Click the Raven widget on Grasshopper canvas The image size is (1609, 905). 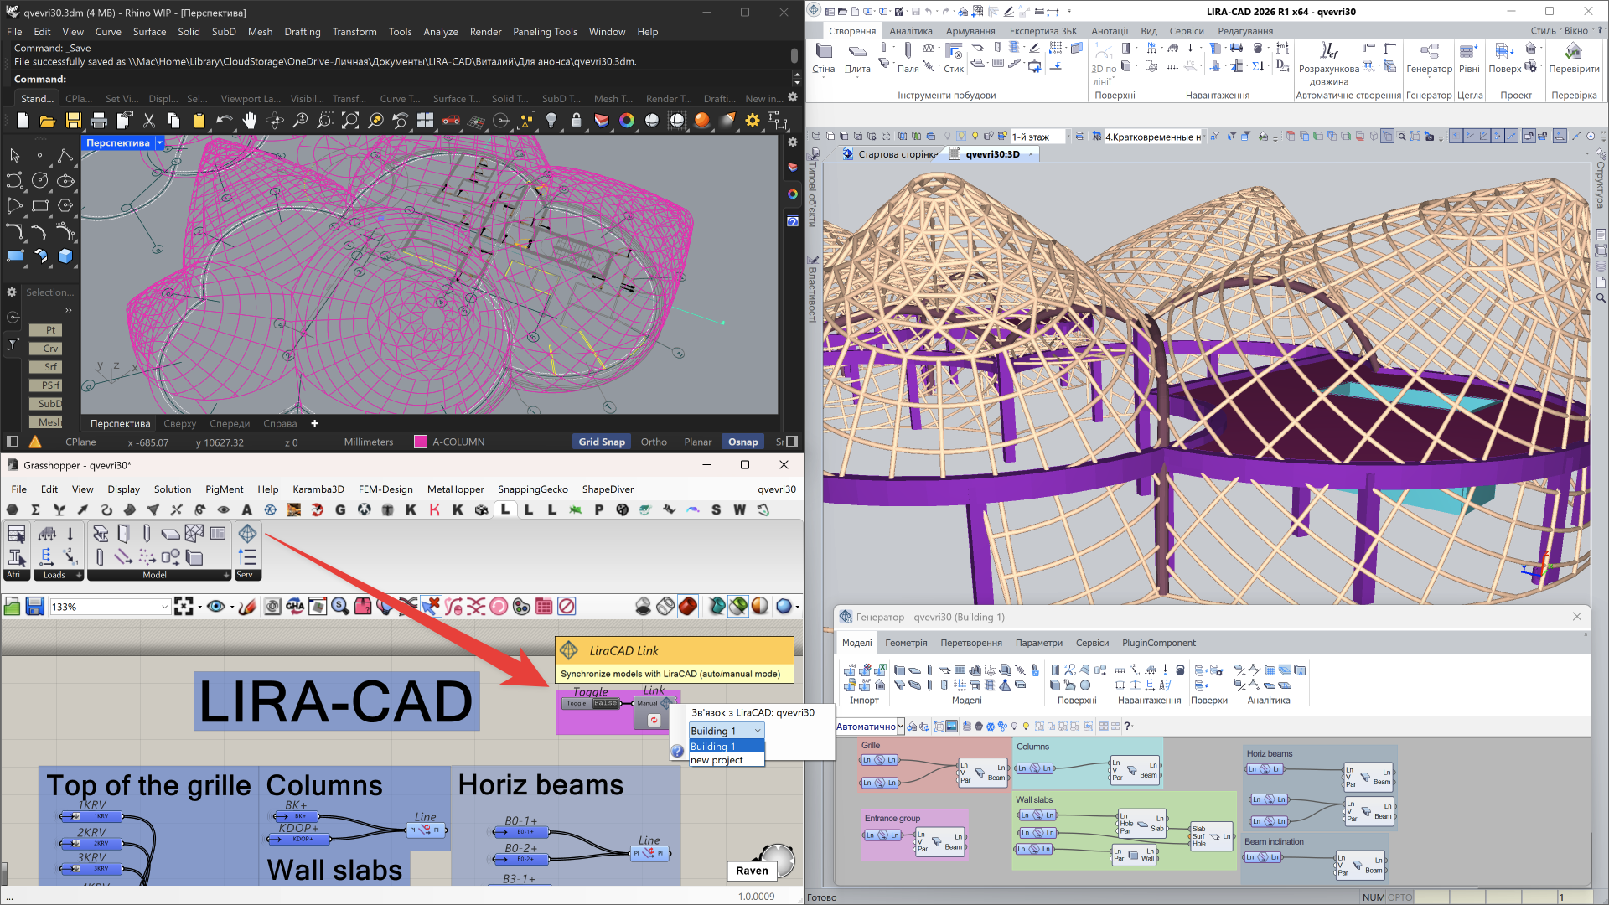(752, 871)
